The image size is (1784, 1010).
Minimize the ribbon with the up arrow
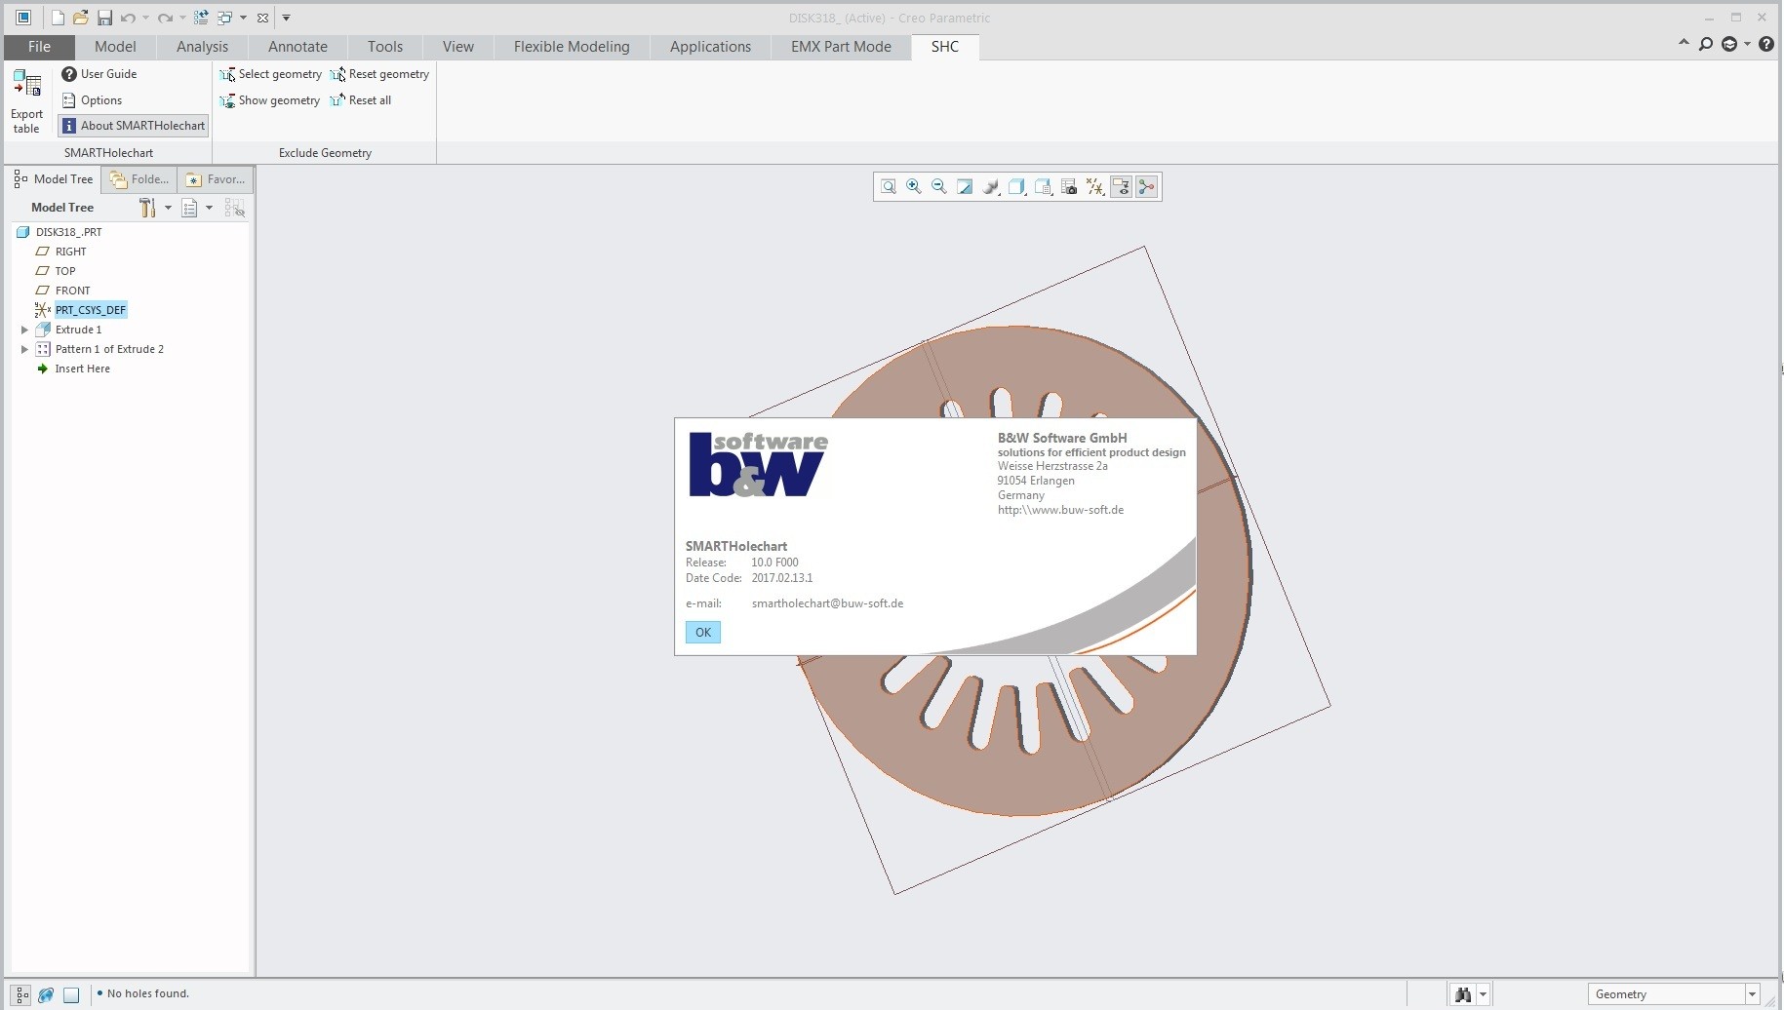click(1684, 44)
